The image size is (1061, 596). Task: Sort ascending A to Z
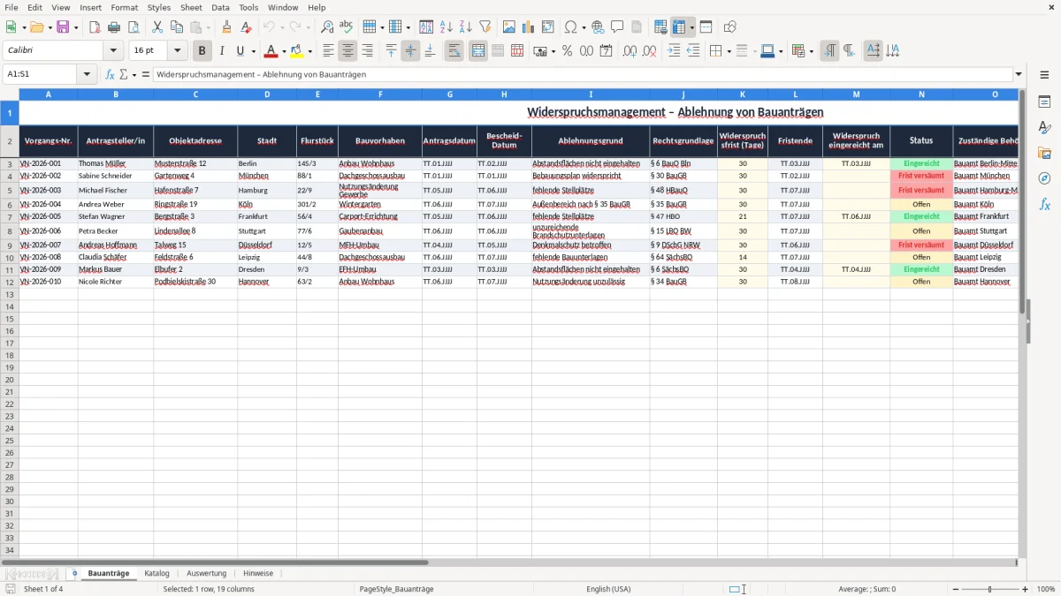tap(446, 27)
